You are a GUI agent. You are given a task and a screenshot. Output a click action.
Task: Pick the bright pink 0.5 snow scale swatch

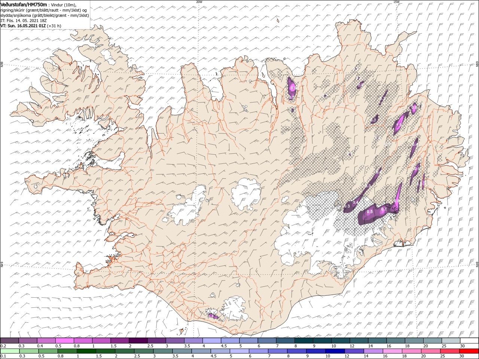click(x=64, y=341)
